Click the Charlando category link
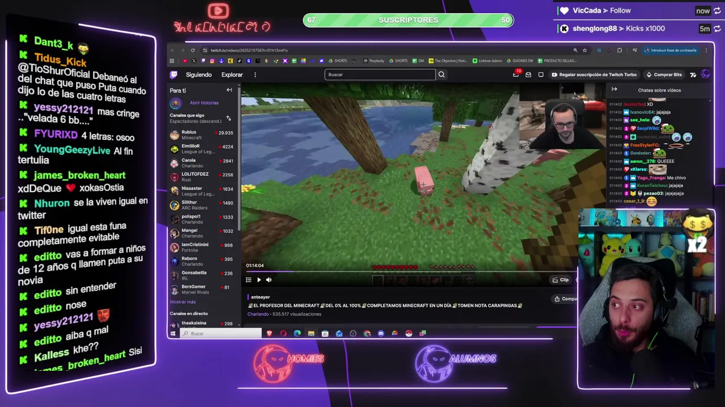725x407 pixels. pyautogui.click(x=258, y=314)
